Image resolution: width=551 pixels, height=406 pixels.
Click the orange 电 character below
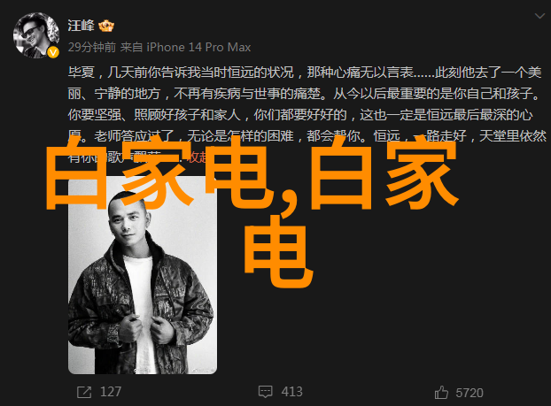click(x=278, y=251)
